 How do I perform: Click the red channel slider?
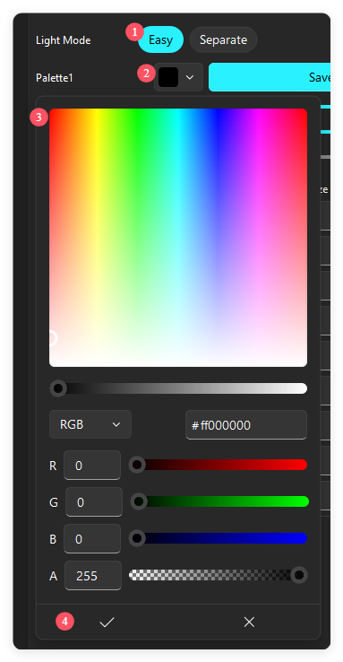click(219, 465)
